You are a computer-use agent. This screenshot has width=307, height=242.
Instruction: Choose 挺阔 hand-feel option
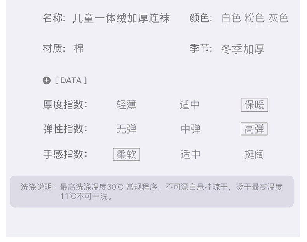pos(254,154)
